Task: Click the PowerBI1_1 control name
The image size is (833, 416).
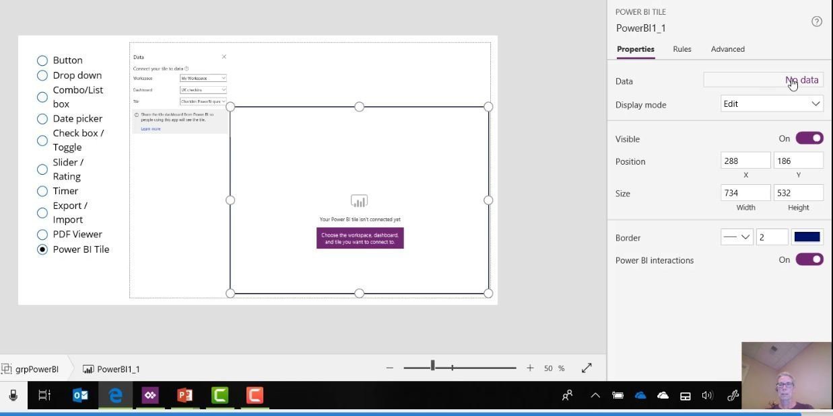Action: pos(641,28)
